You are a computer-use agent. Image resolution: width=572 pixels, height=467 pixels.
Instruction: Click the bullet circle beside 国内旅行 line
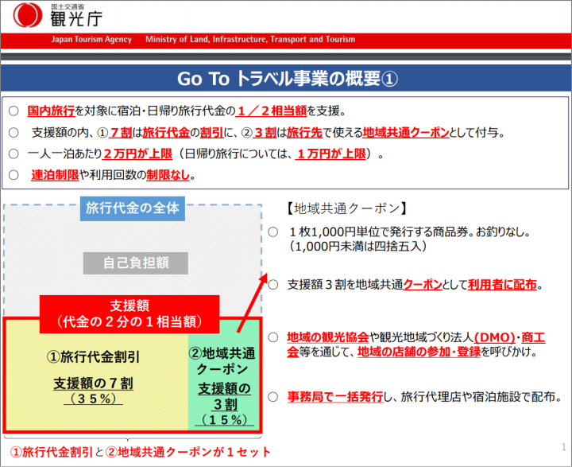coord(14,111)
